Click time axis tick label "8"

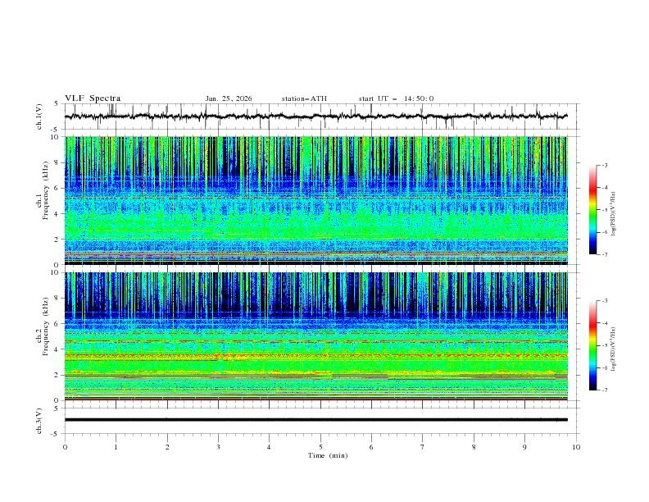[x=474, y=447]
